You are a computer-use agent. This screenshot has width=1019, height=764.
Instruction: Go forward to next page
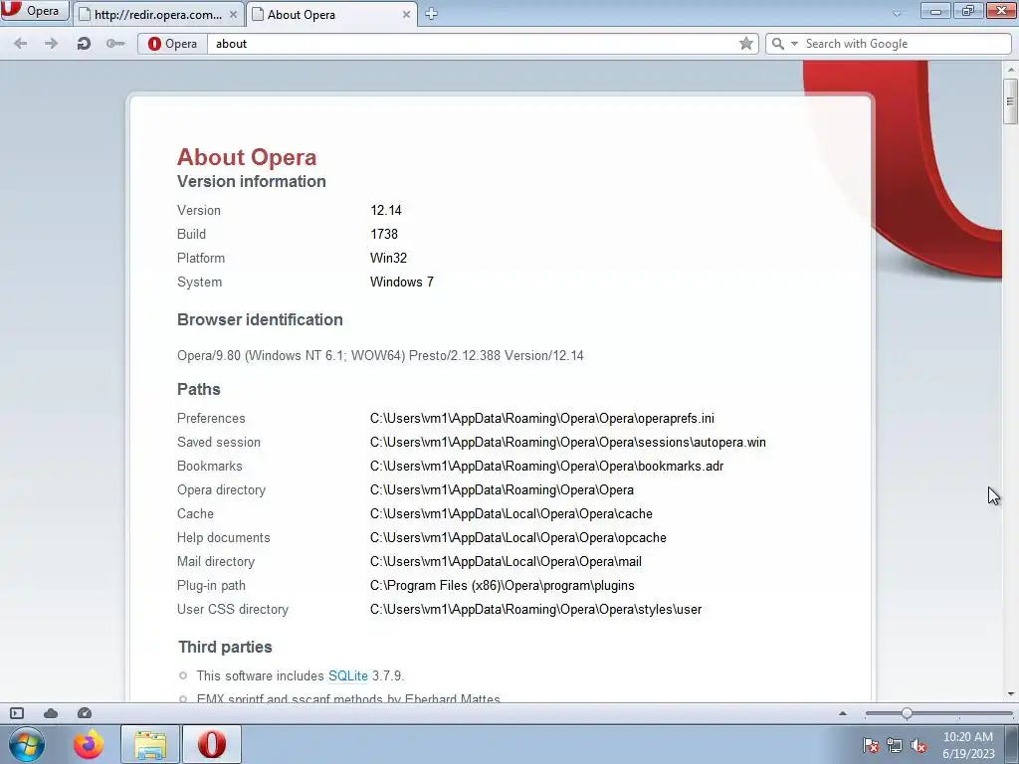(x=52, y=44)
